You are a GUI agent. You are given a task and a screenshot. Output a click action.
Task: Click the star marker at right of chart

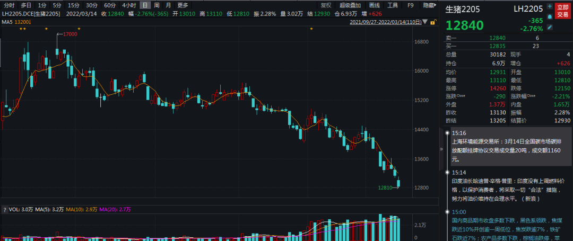coord(311,29)
